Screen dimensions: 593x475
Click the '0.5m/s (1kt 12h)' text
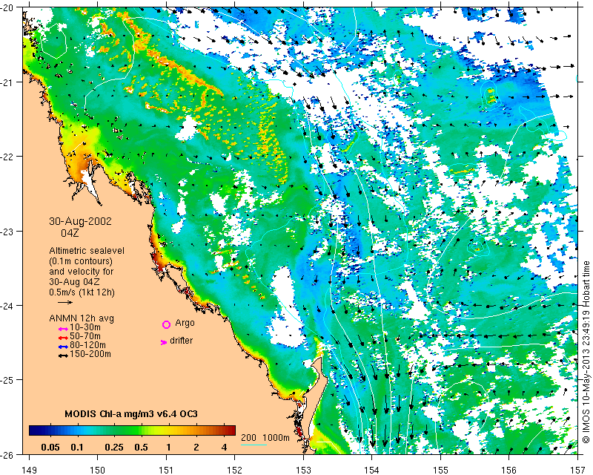coord(82,292)
